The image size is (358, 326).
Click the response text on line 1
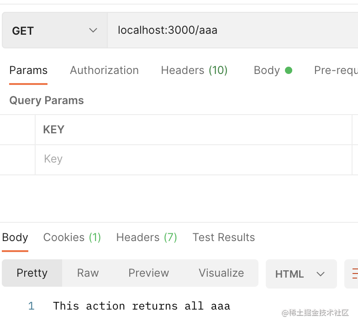pos(142,306)
